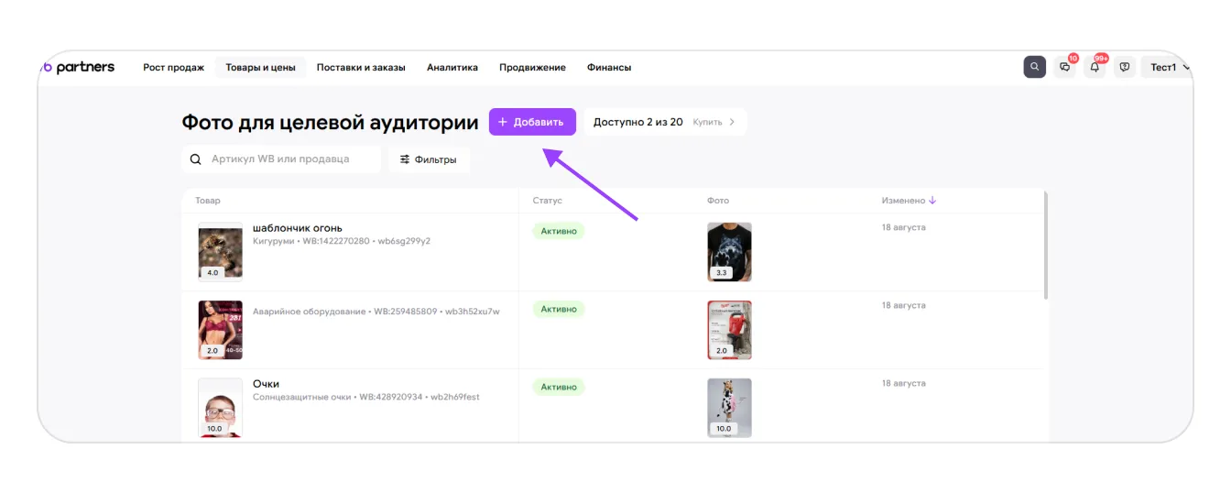Viewport: 1231px width, 493px height.
Task: Click the filters sliders icon
Action: coord(405,159)
